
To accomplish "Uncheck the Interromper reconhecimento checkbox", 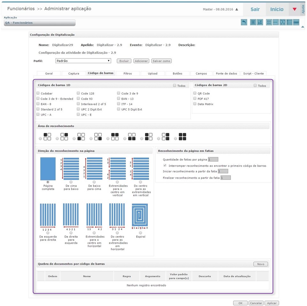I will (x=165, y=165).
